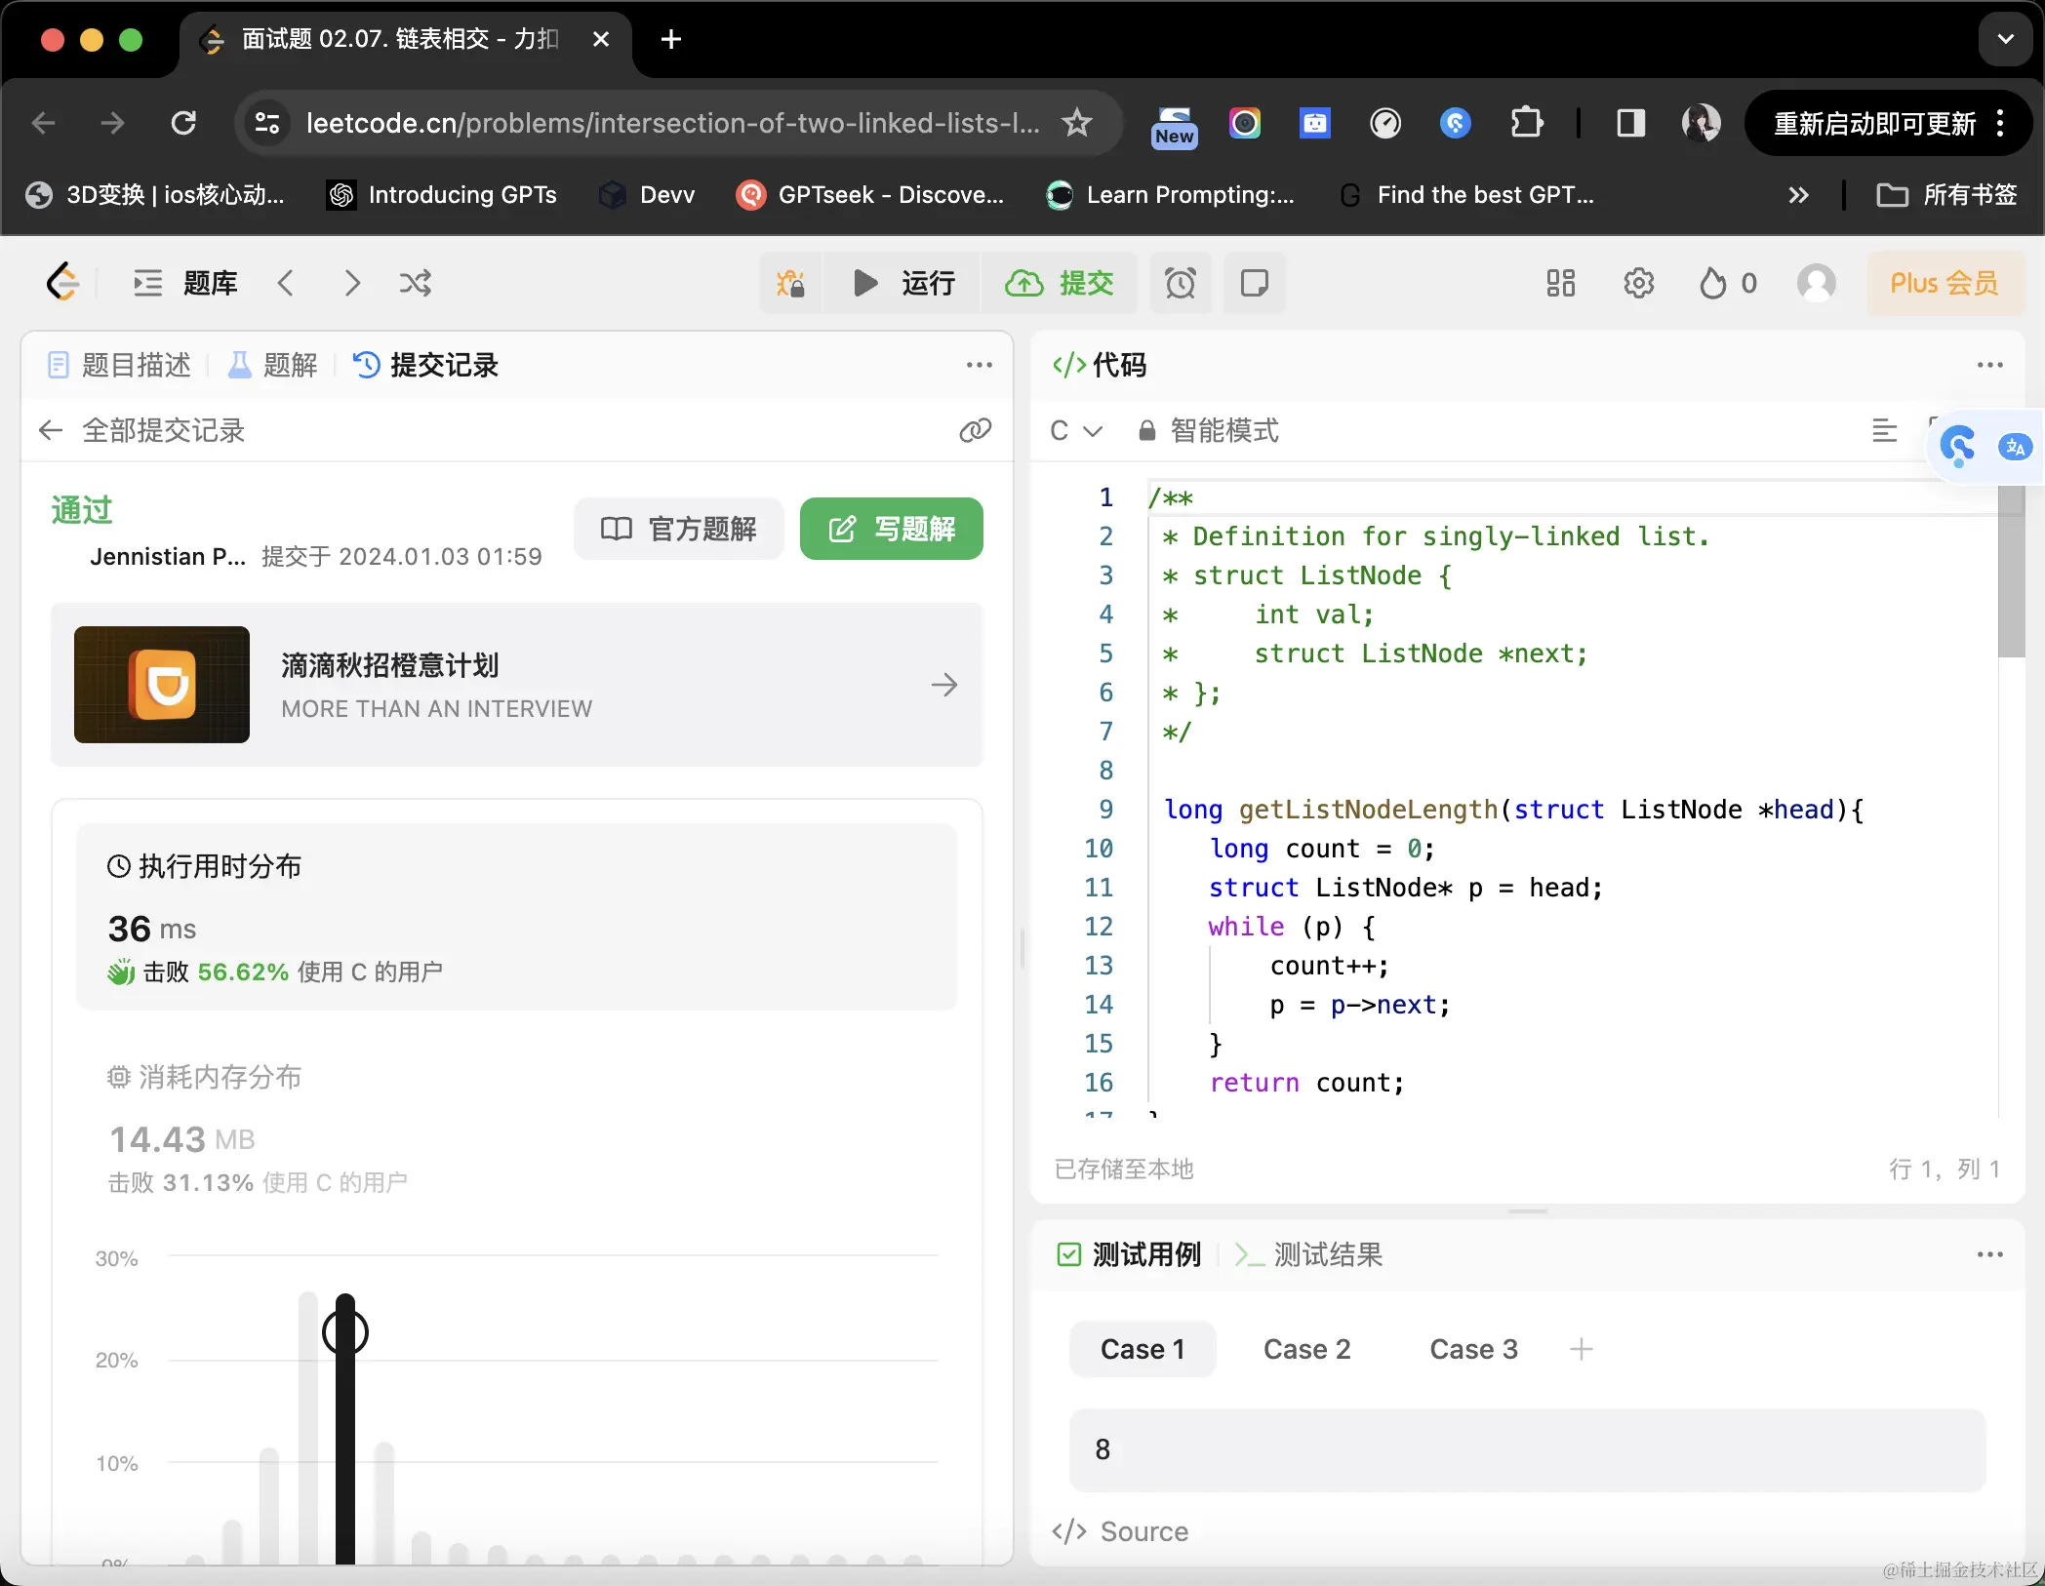
Task: Toggle the browser side panel icon
Action: pyautogui.click(x=1630, y=123)
